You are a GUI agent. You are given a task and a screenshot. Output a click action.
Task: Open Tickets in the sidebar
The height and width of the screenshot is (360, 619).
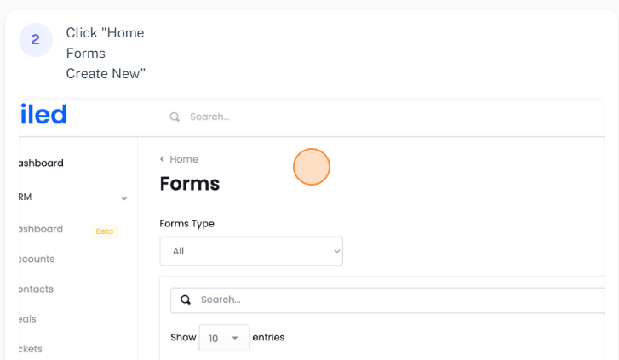coord(30,348)
